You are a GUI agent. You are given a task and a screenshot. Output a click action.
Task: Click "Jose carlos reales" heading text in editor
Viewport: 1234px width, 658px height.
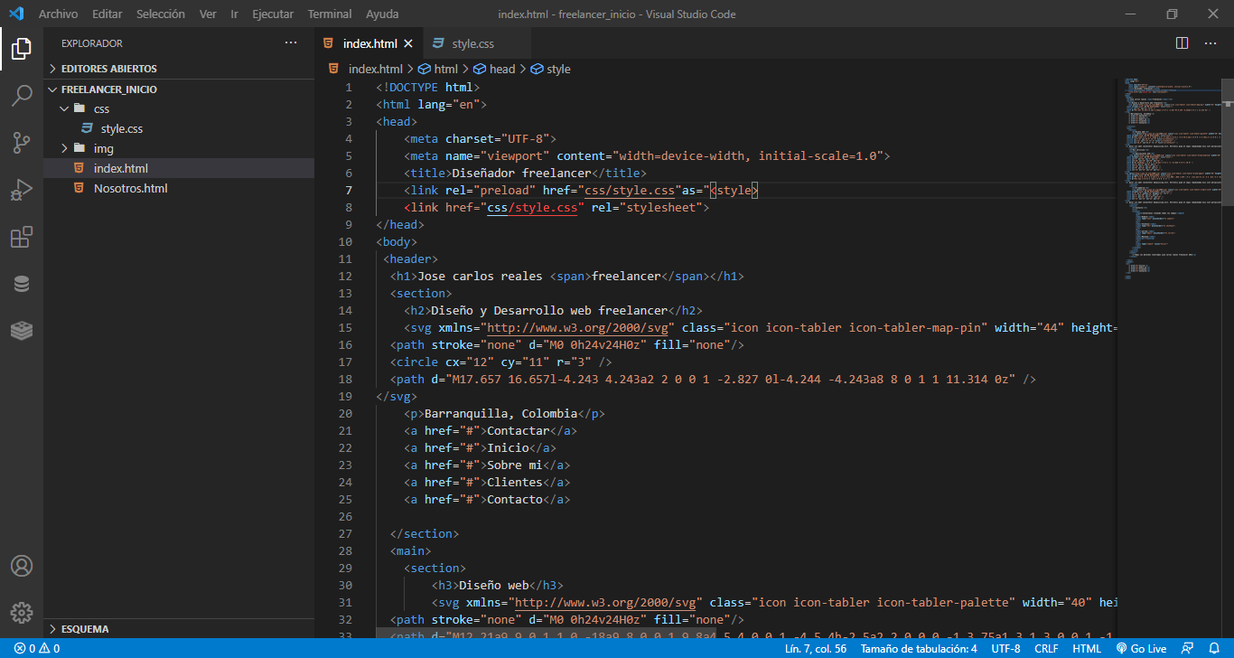[481, 276]
